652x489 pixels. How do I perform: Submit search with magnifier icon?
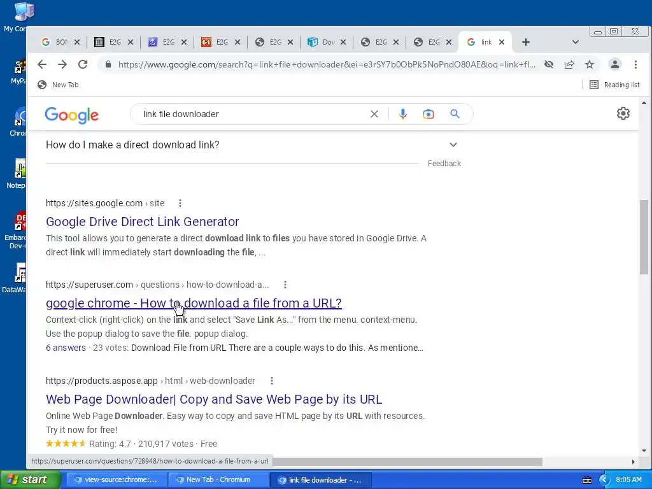pyautogui.click(x=455, y=114)
